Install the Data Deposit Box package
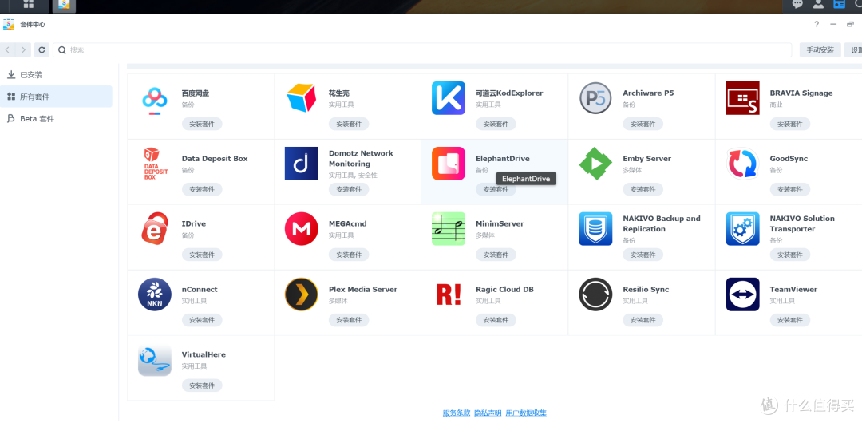This screenshot has height=423, width=862. 202,189
